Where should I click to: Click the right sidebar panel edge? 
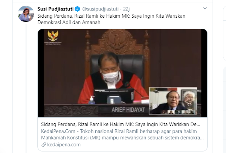[x=224, y=33]
